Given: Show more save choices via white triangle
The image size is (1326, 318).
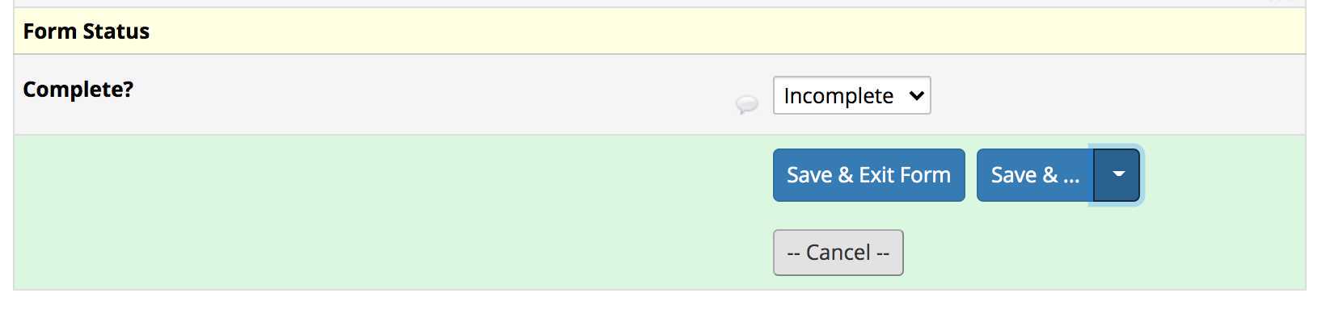Looking at the screenshot, I should point(1118,174).
